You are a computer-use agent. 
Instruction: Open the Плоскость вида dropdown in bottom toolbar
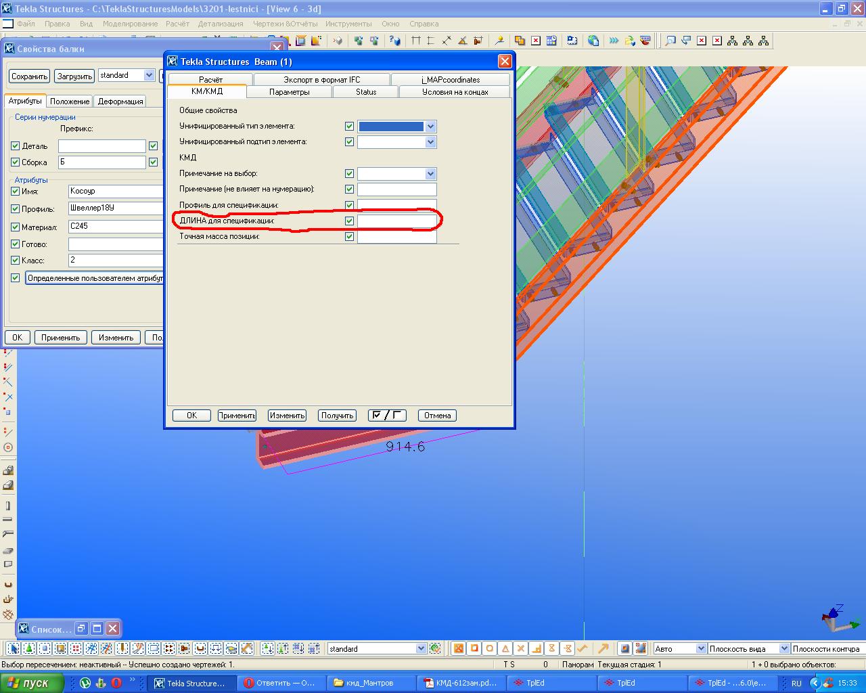[x=783, y=648]
